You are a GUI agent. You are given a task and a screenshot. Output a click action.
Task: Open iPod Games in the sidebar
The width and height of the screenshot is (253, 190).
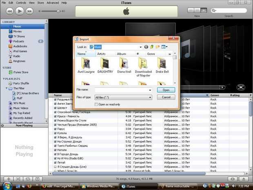pyautogui.click(x=20, y=51)
